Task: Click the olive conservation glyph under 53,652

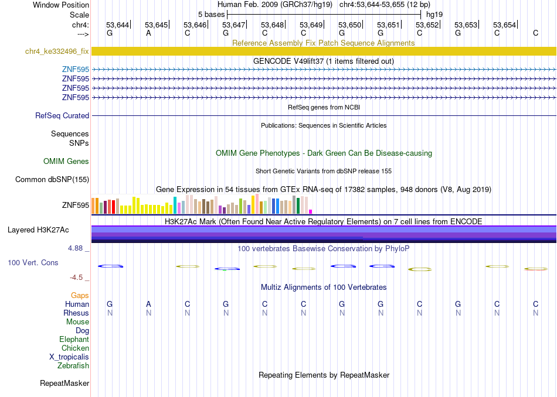Action: click(420, 269)
